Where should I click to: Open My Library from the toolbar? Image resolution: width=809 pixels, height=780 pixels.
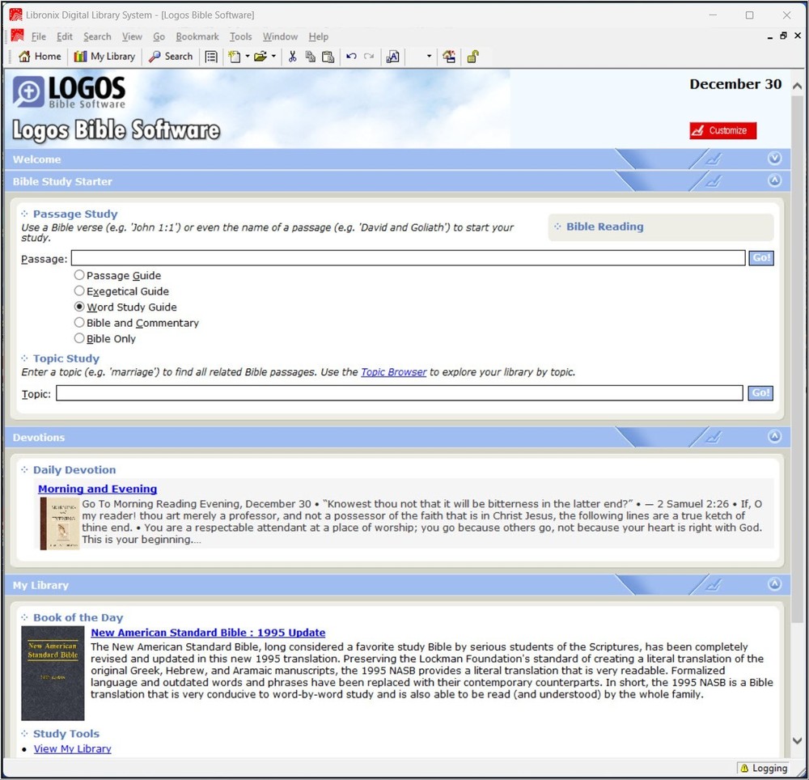coord(104,56)
